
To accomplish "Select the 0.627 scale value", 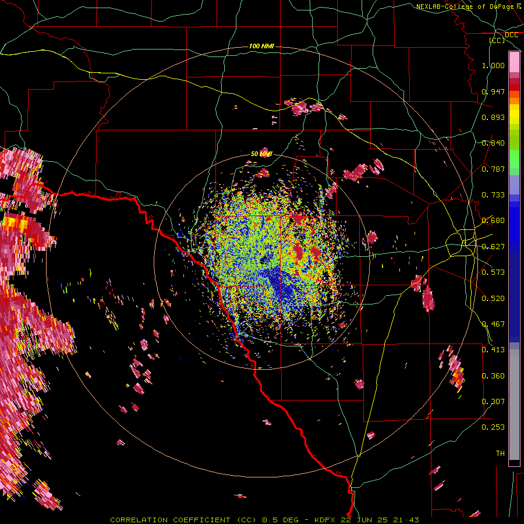I will 493,247.
